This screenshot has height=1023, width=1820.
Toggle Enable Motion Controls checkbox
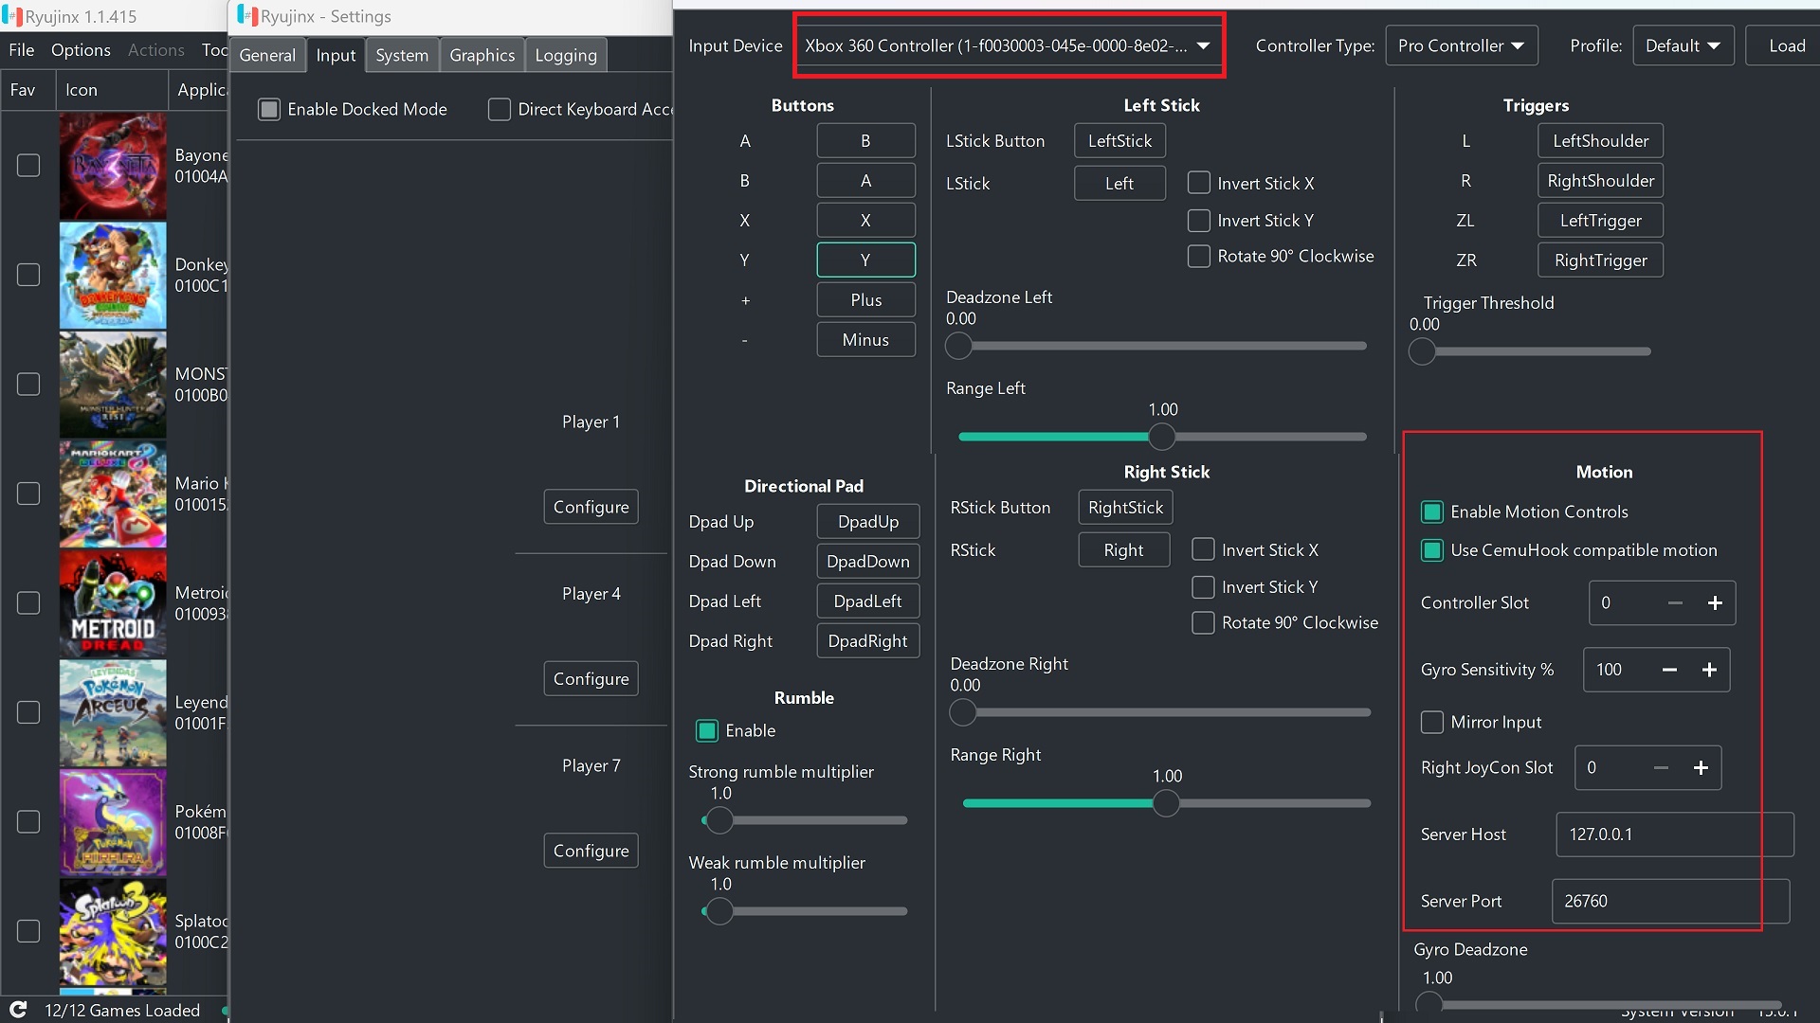(x=1431, y=511)
